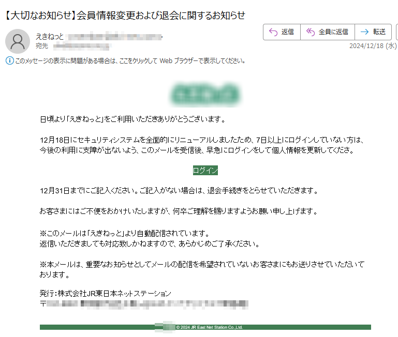Click the green ログイン link
The height and width of the screenshot is (337, 398).
click(205, 171)
